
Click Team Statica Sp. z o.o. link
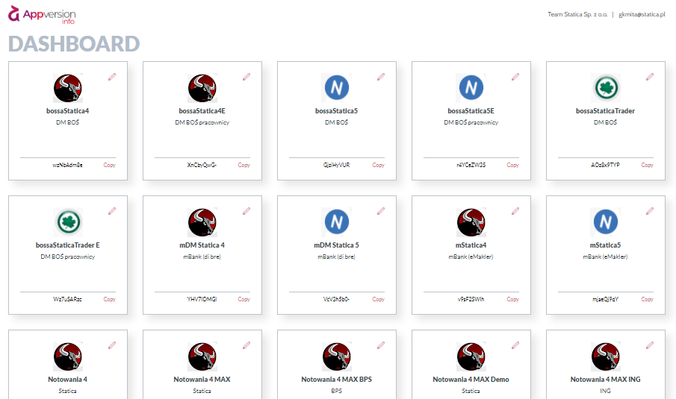pyautogui.click(x=577, y=14)
